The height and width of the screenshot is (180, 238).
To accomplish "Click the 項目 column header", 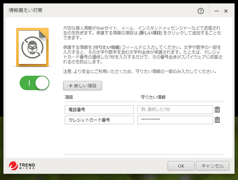I will [x=69, y=97].
